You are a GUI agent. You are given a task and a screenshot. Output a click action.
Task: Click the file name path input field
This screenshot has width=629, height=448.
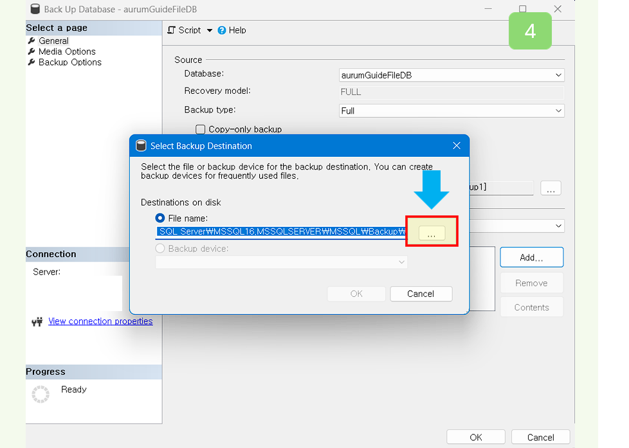click(281, 232)
